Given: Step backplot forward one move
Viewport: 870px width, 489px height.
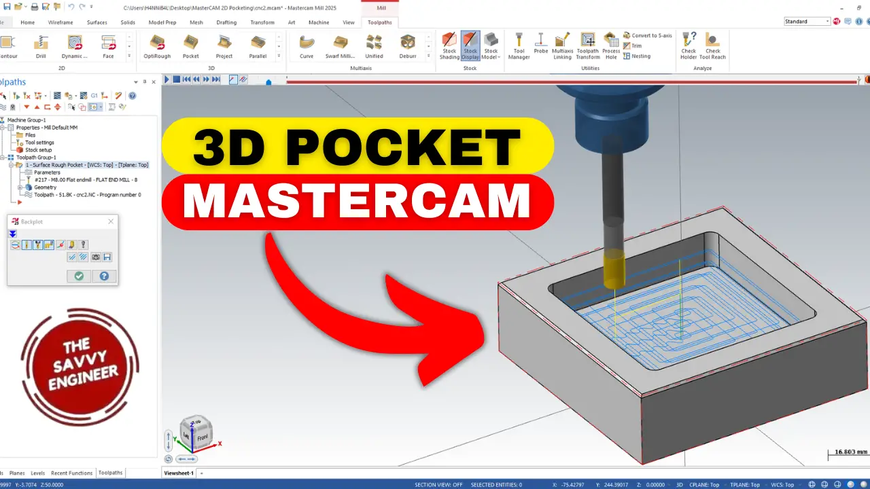Looking at the screenshot, I should [207, 79].
